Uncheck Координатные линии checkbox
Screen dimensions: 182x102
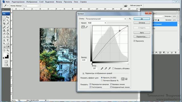tap(111, 87)
